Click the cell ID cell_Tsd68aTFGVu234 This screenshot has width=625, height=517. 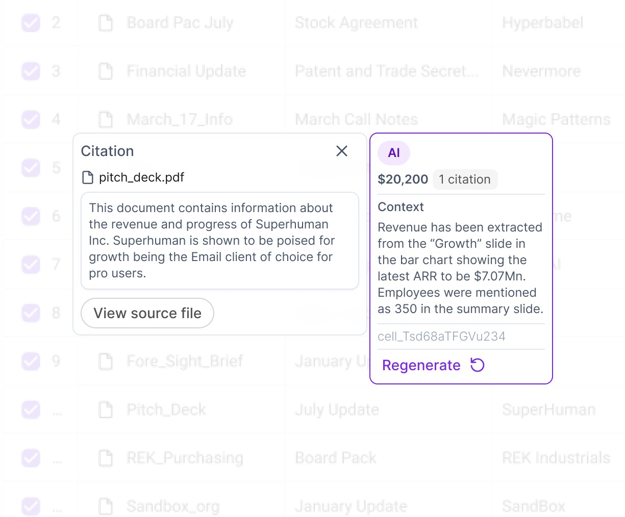point(441,337)
